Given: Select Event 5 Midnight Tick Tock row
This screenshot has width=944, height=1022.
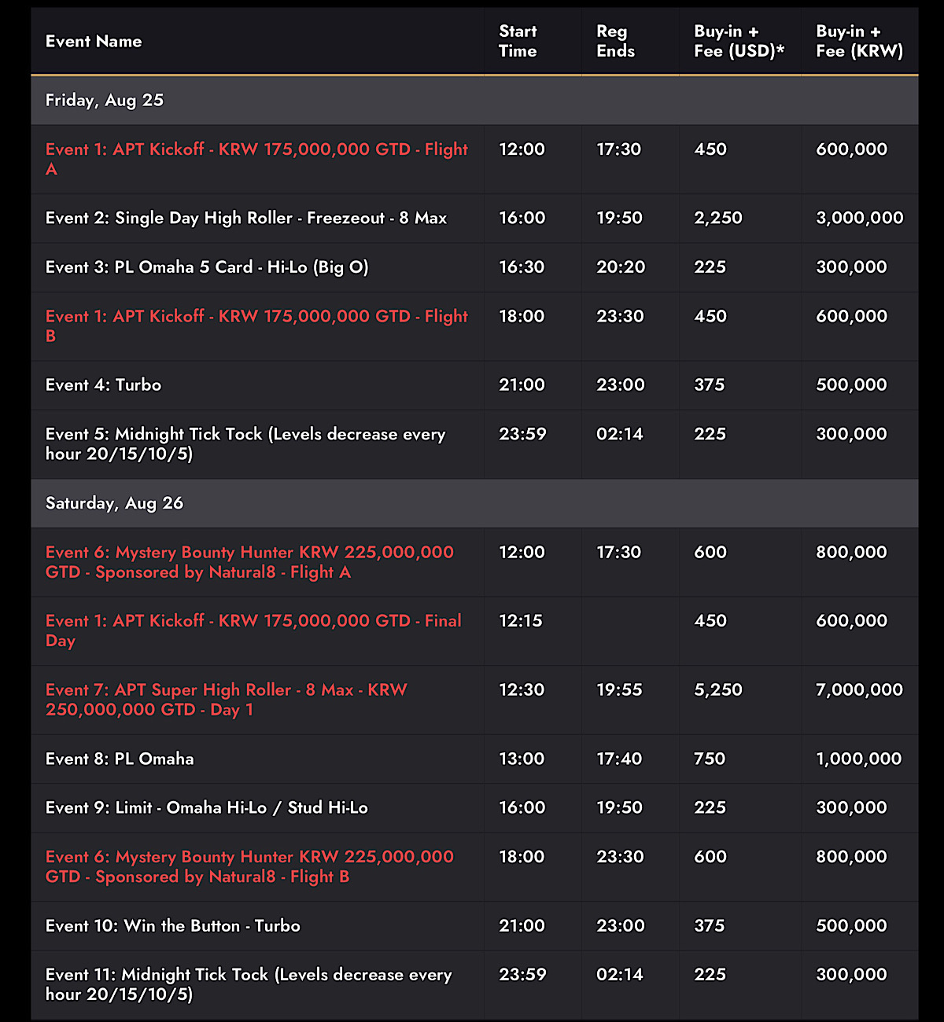Looking at the screenshot, I should 474,444.
